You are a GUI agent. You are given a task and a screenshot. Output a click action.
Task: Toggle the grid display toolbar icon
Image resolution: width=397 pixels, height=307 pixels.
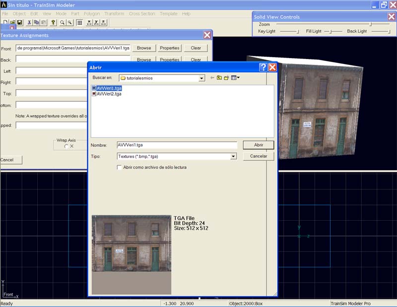click(x=79, y=22)
